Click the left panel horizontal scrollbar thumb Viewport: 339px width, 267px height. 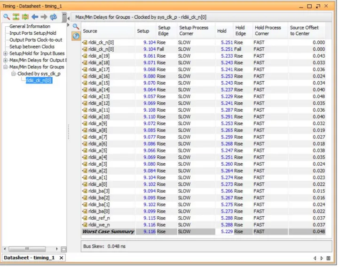27,249
